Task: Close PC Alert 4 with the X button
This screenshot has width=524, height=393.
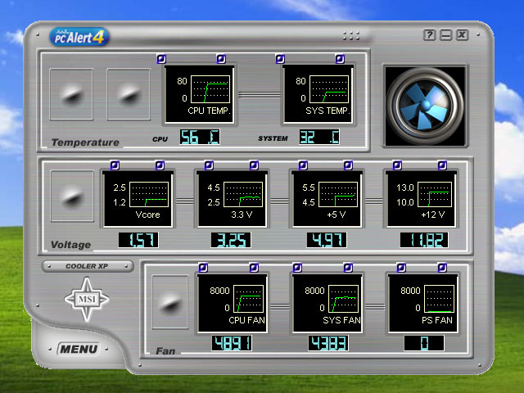Action: point(462,34)
